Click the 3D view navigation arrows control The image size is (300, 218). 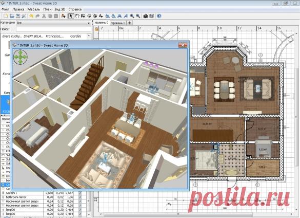(x=21, y=57)
